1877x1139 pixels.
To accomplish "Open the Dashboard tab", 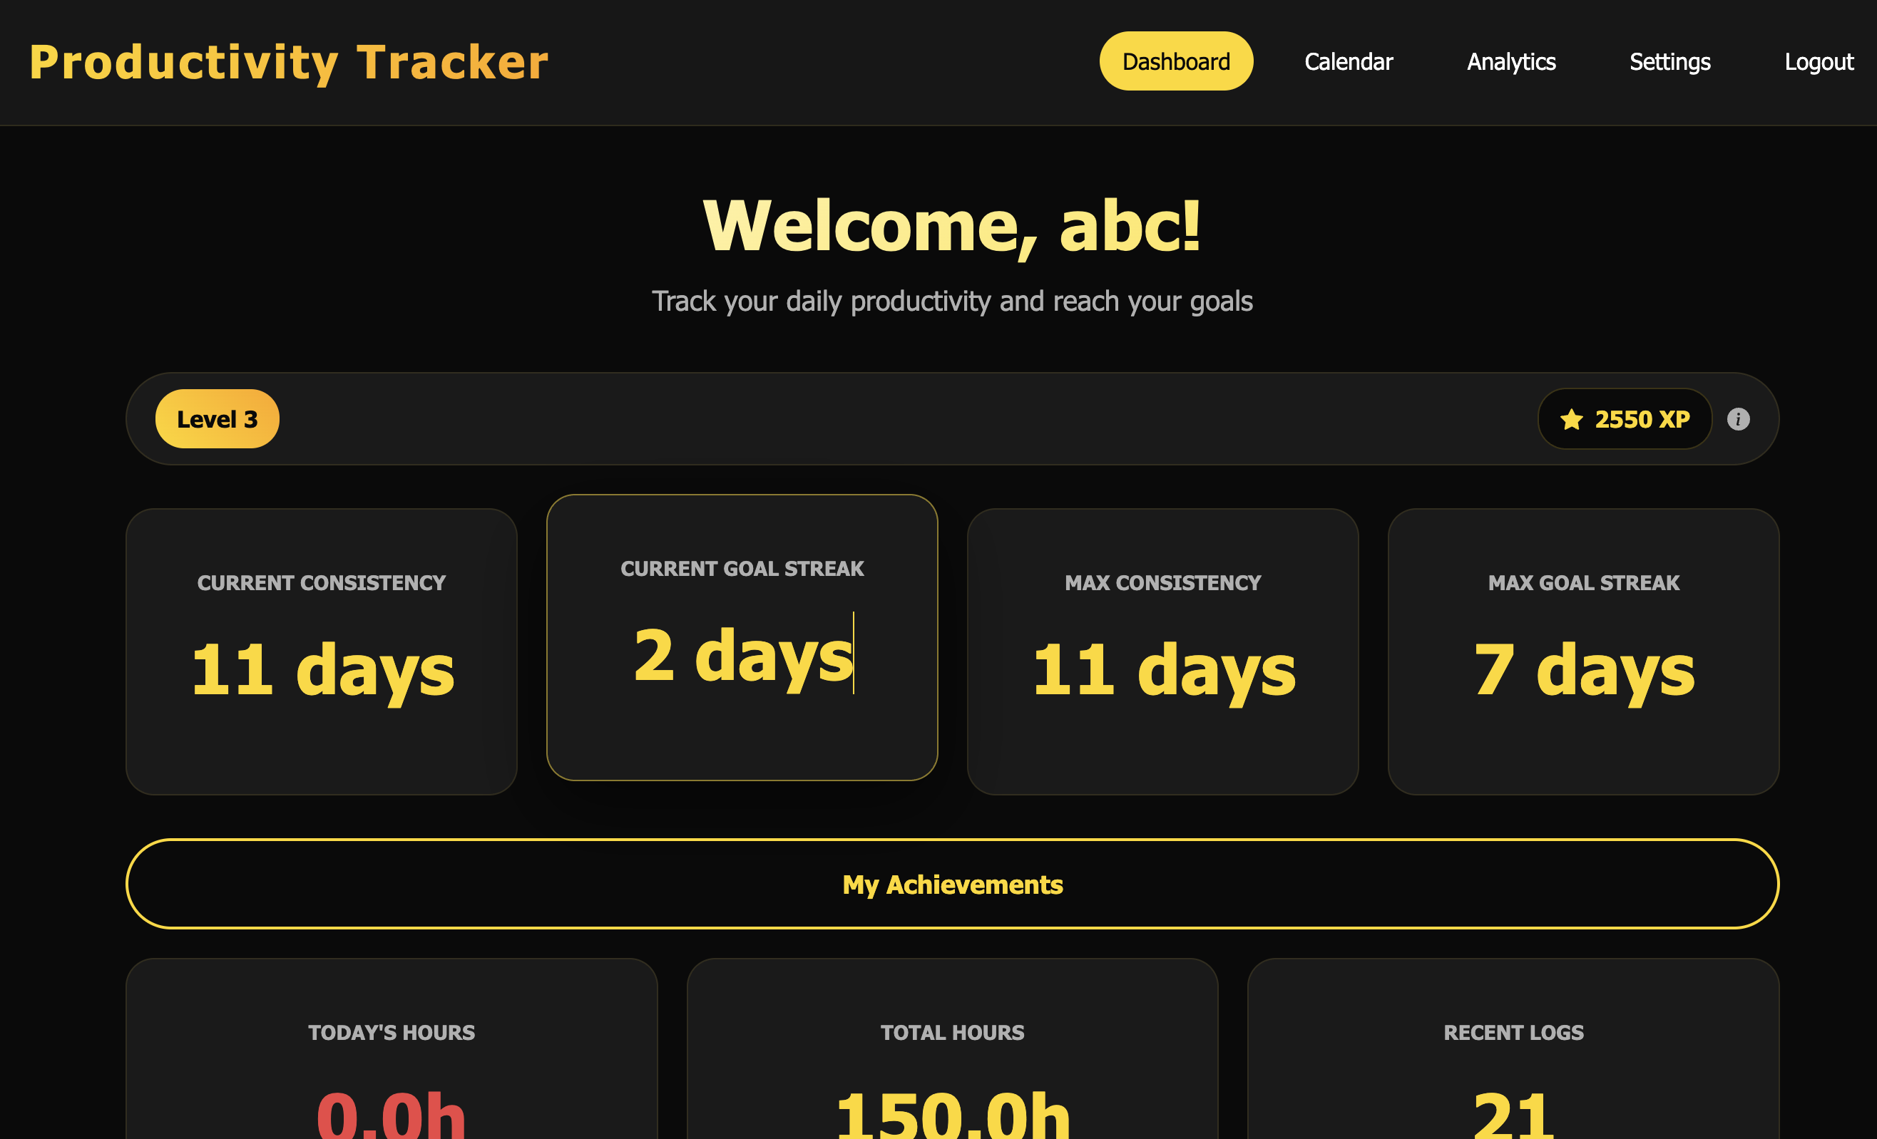I will pyautogui.click(x=1175, y=62).
